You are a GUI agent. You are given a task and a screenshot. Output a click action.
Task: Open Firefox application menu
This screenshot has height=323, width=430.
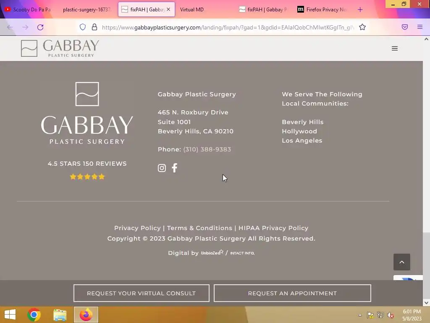click(420, 27)
